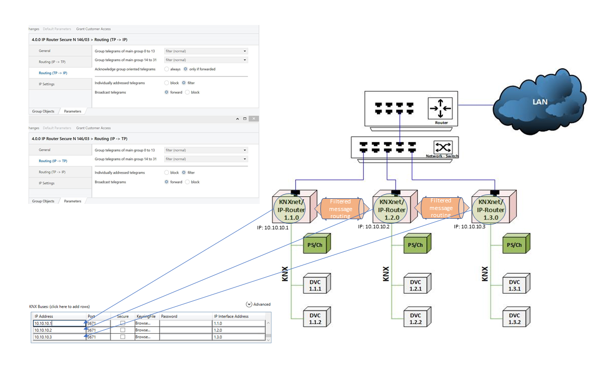Click the PS/Ch block under router 1.1.0
This screenshot has width=610, height=367.
[316, 245]
